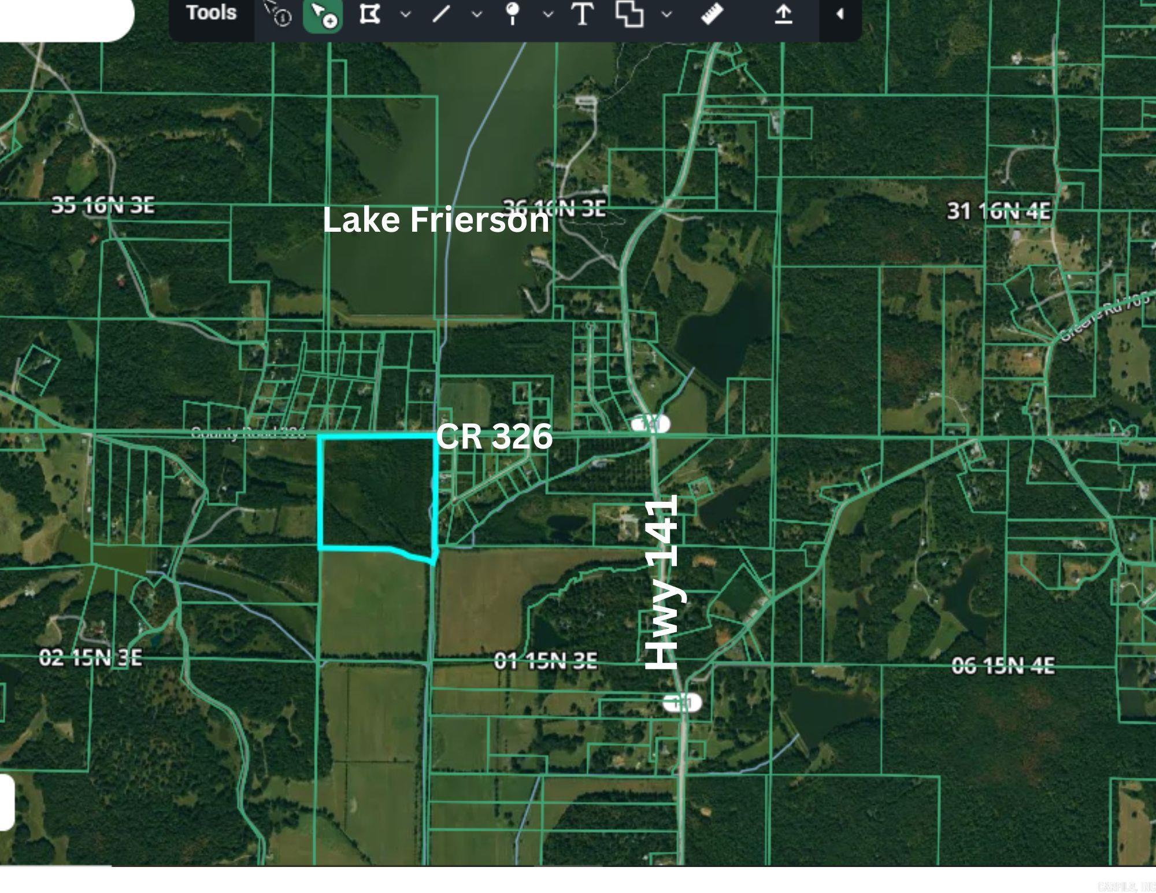Select the merge shapes tool

pos(630,14)
